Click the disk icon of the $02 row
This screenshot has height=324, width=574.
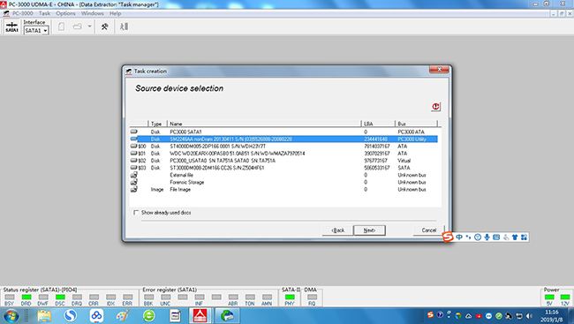pyautogui.click(x=134, y=161)
